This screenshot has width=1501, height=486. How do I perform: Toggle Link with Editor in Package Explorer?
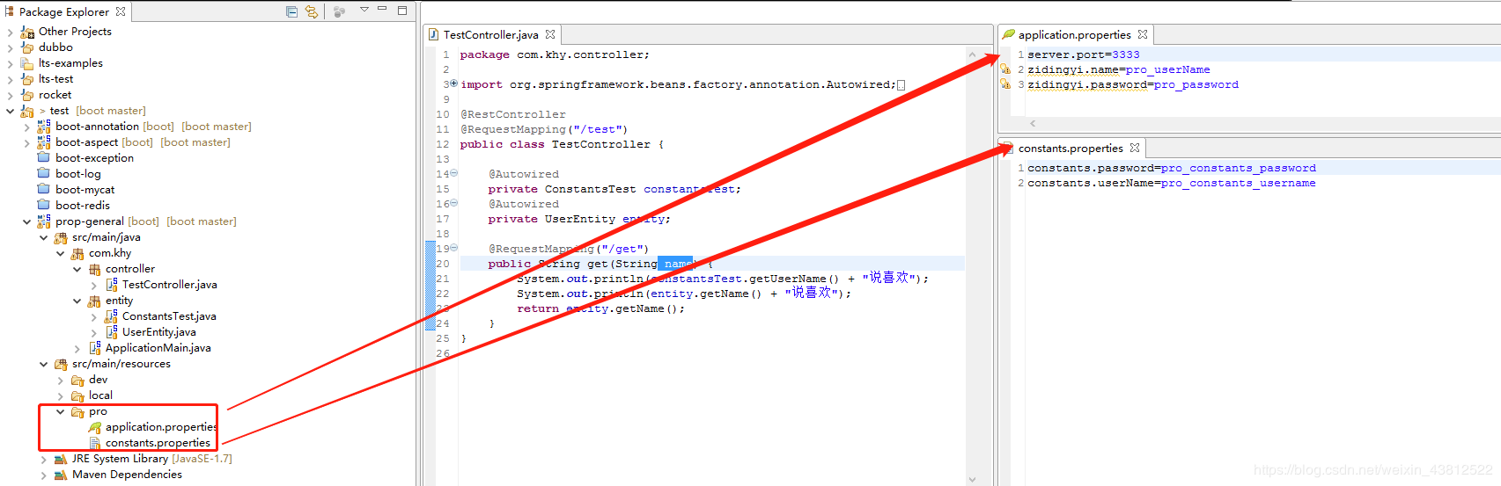click(x=311, y=11)
